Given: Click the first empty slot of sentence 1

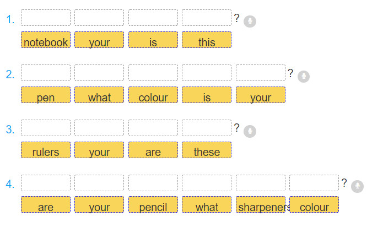Looking at the screenshot, I should coord(46,18).
